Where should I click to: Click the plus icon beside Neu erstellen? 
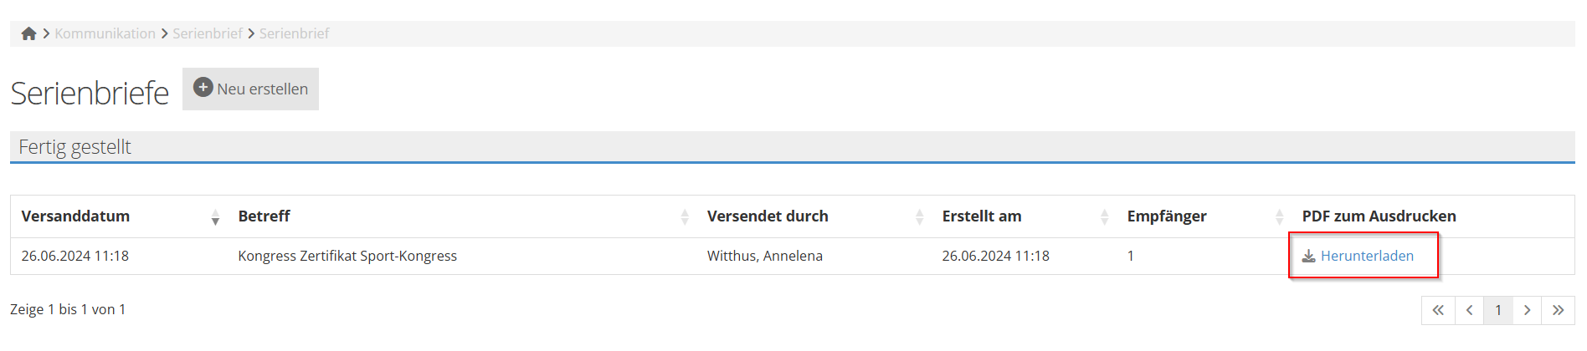203,87
